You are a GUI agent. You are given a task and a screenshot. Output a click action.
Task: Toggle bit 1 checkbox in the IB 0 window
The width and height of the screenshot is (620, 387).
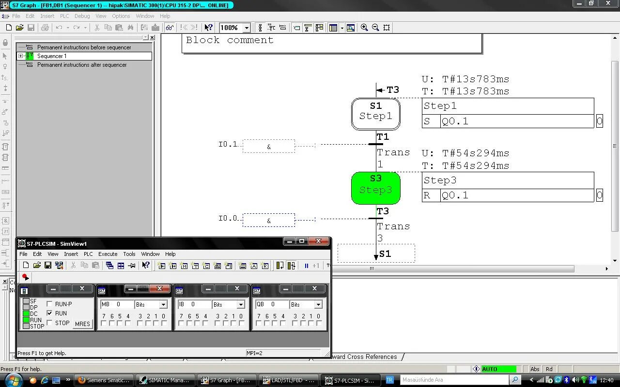[x=233, y=323]
